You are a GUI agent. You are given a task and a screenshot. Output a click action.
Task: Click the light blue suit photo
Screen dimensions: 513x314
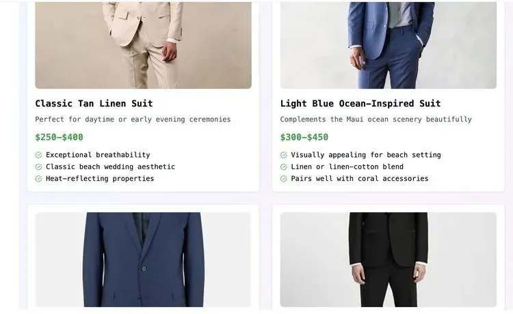point(388,44)
